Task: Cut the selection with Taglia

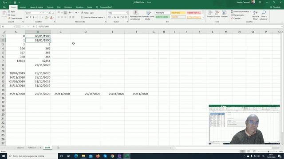Action: click(x=12, y=11)
